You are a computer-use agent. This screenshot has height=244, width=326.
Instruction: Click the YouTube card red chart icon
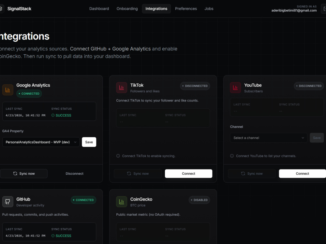[x=235, y=88]
